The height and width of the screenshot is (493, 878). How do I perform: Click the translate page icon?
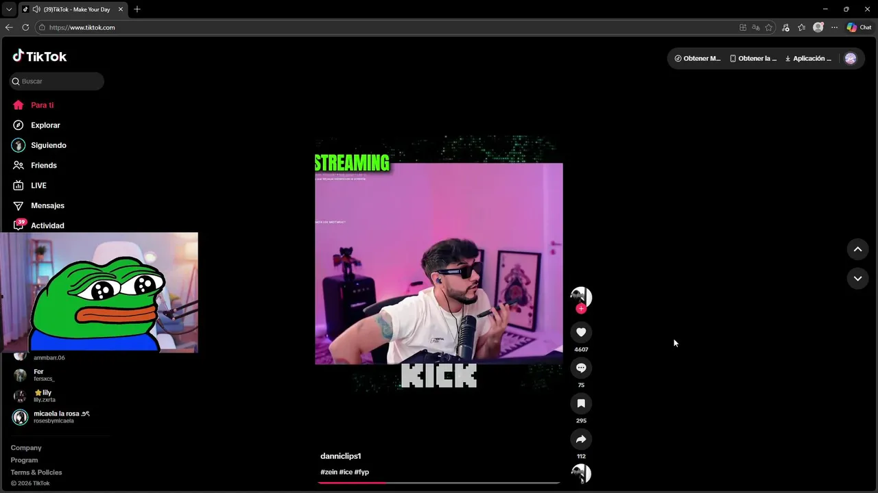coord(756,27)
